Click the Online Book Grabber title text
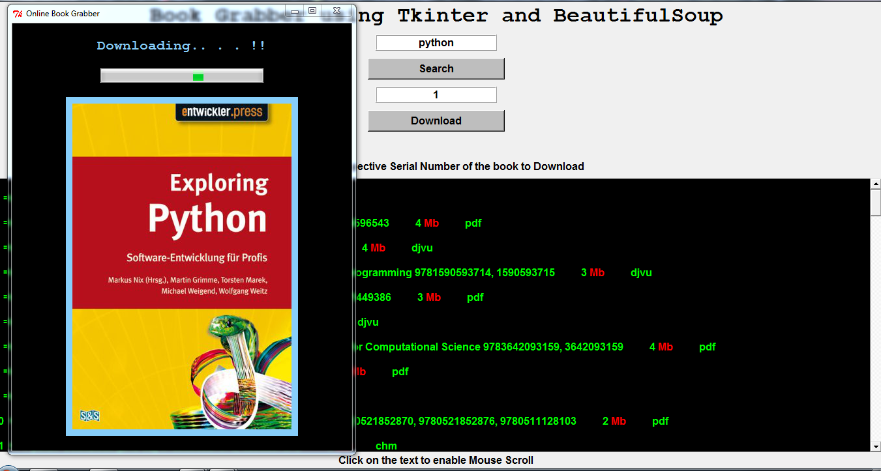The height and width of the screenshot is (471, 881). (x=63, y=13)
